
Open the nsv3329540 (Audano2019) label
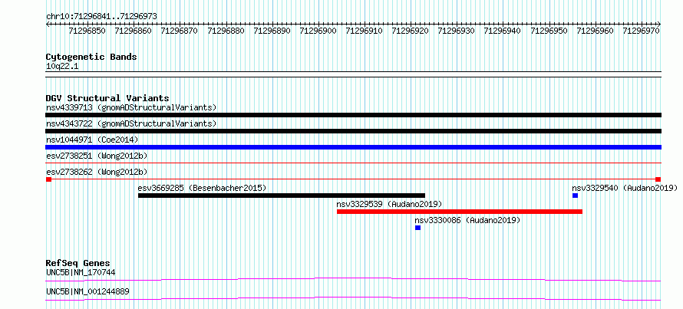pos(625,188)
